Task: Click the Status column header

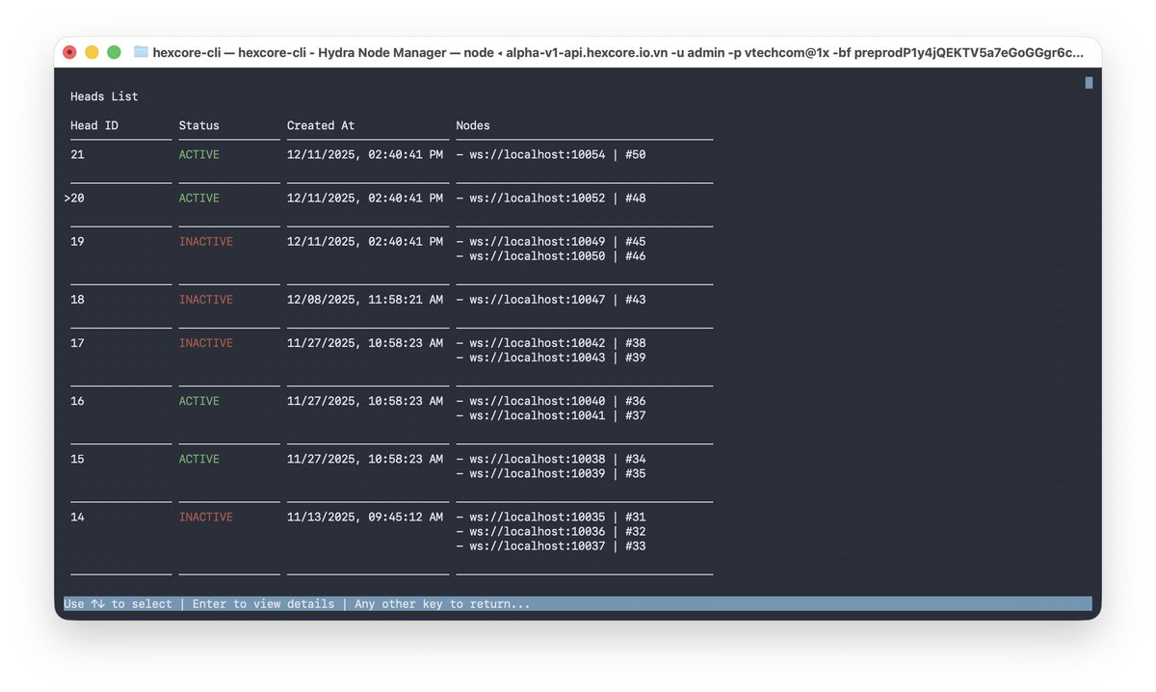Action: (x=199, y=125)
